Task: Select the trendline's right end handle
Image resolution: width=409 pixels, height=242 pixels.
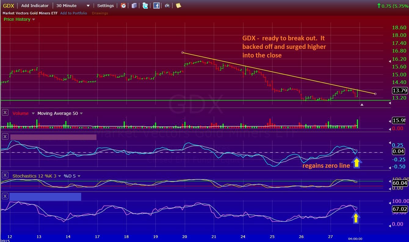Action: 375,94
